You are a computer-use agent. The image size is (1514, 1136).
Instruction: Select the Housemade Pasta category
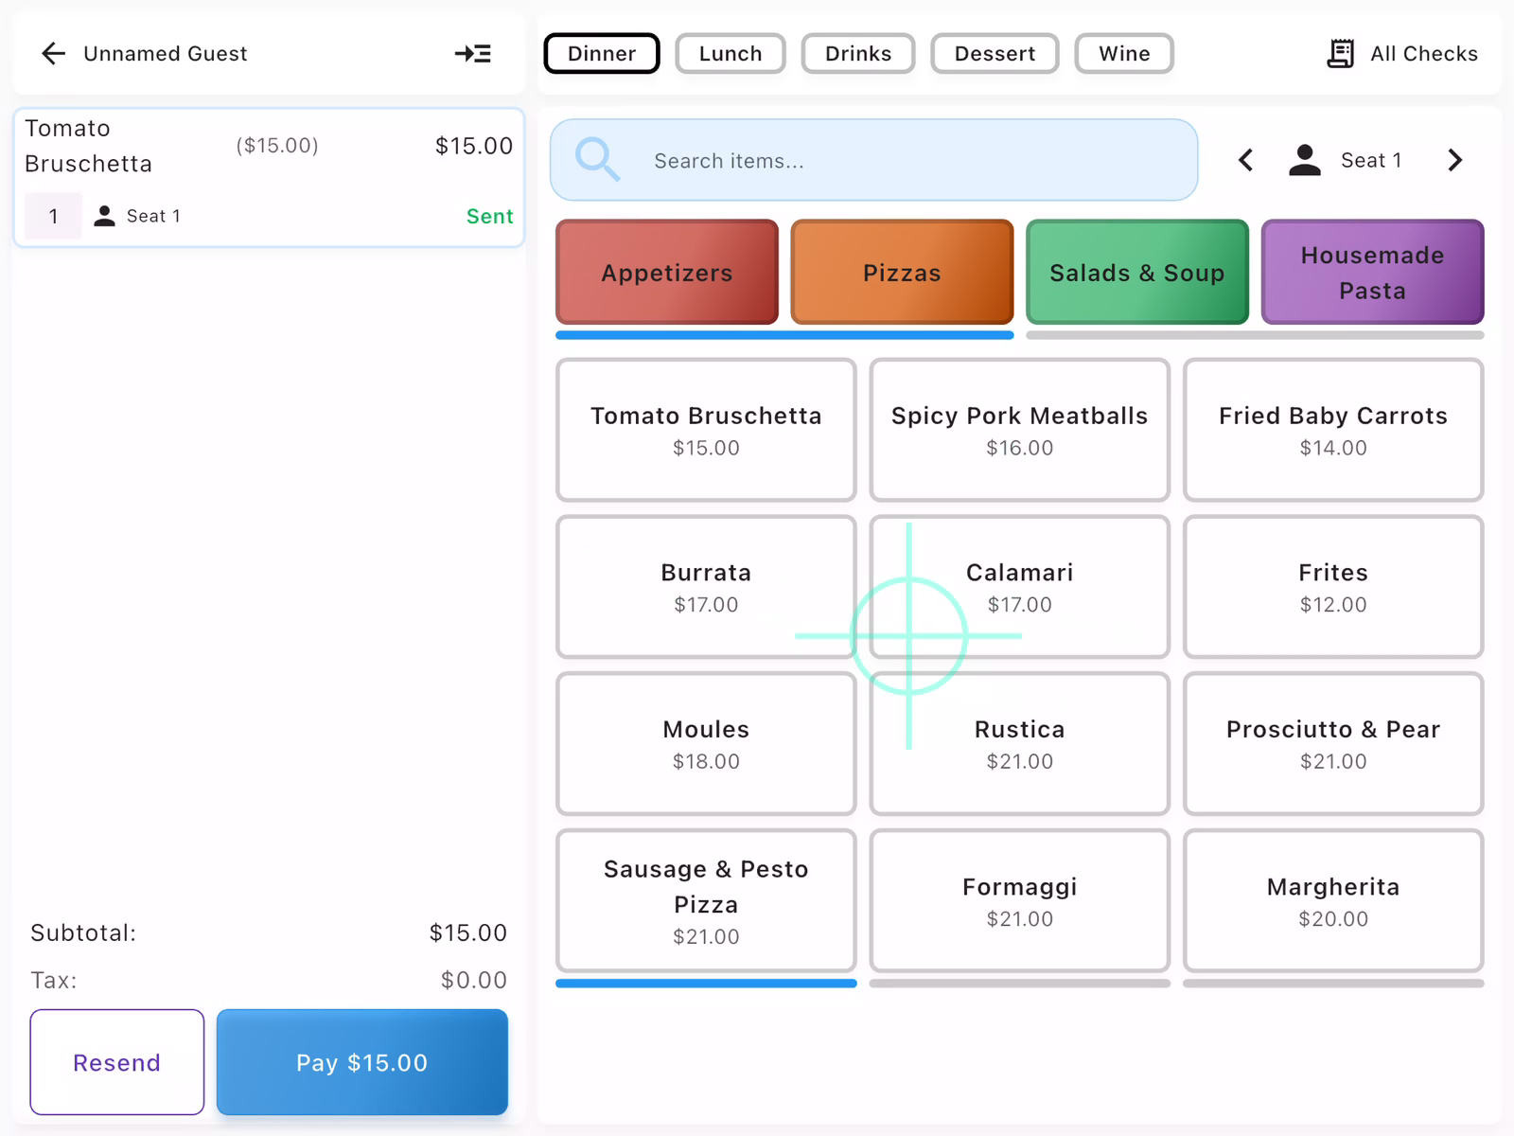click(x=1371, y=273)
